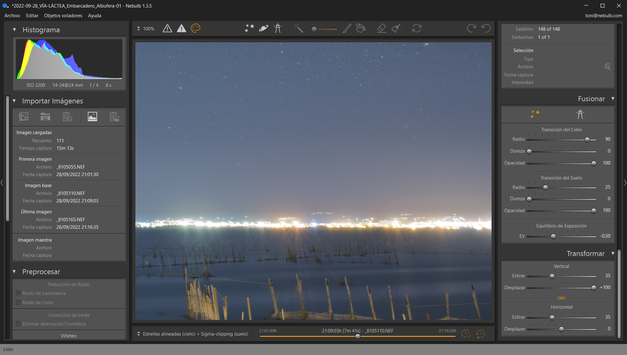Click the redo arrow icon

pyautogui.click(x=472, y=29)
